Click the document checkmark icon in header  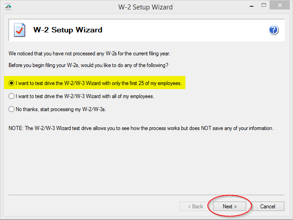tap(20, 30)
